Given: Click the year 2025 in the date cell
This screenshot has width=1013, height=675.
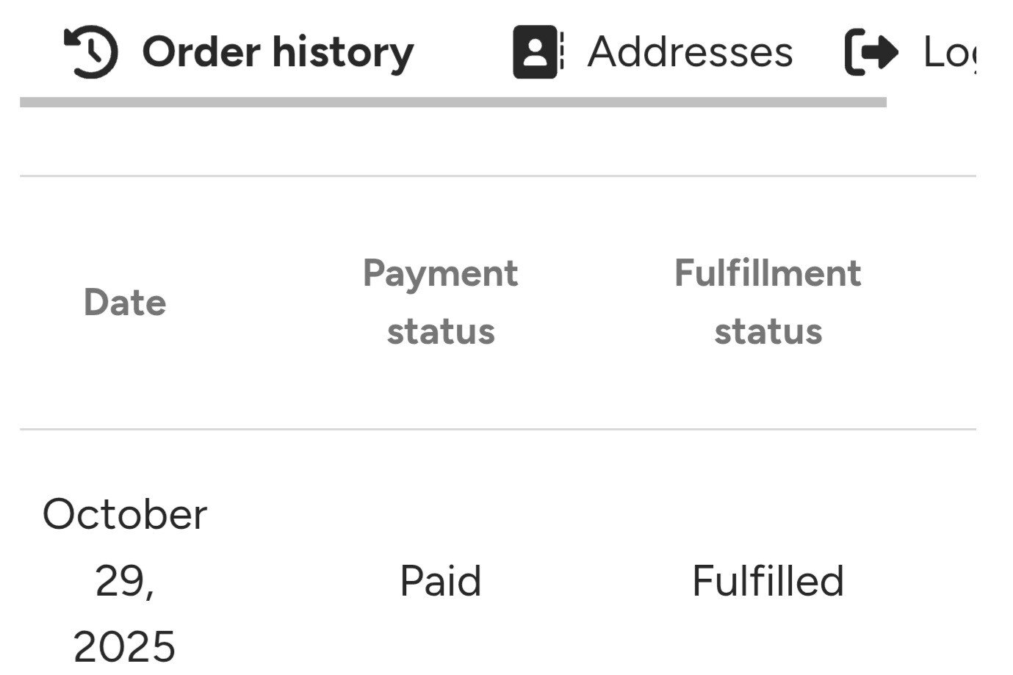Looking at the screenshot, I should click(x=125, y=646).
